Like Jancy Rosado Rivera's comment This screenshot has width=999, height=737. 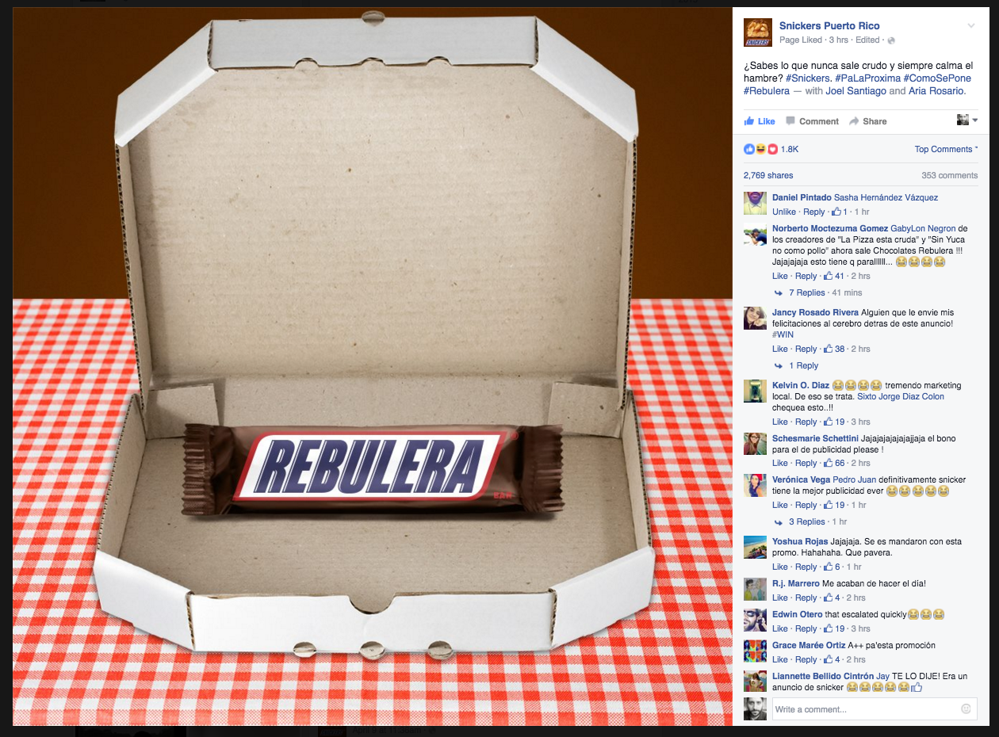click(x=780, y=349)
